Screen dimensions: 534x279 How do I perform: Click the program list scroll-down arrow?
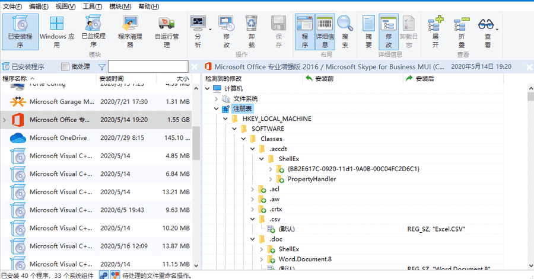click(x=196, y=266)
